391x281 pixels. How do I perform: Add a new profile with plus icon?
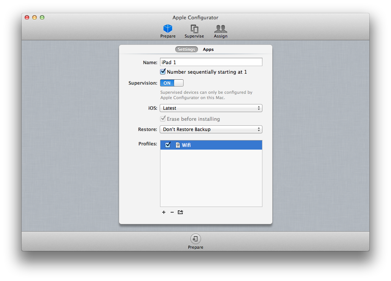(x=164, y=212)
